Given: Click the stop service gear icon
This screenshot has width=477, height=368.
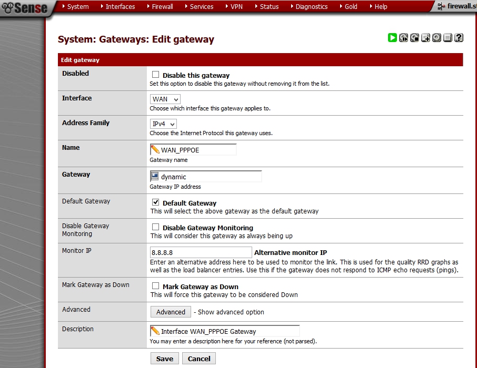Looking at the screenshot, I should click(414, 37).
